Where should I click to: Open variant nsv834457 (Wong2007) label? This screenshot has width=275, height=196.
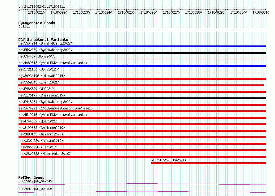pyautogui.click(x=37, y=56)
